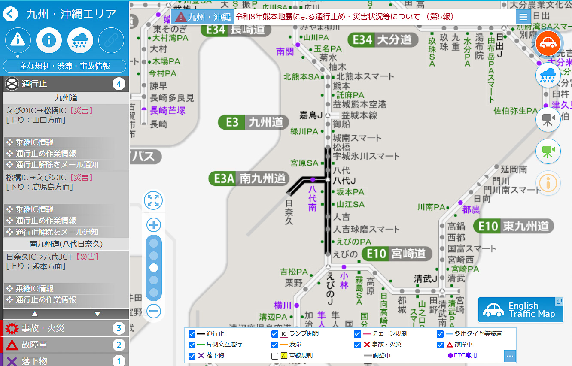
Task: Enable the 車線規制 checkbox
Action: 275,356
